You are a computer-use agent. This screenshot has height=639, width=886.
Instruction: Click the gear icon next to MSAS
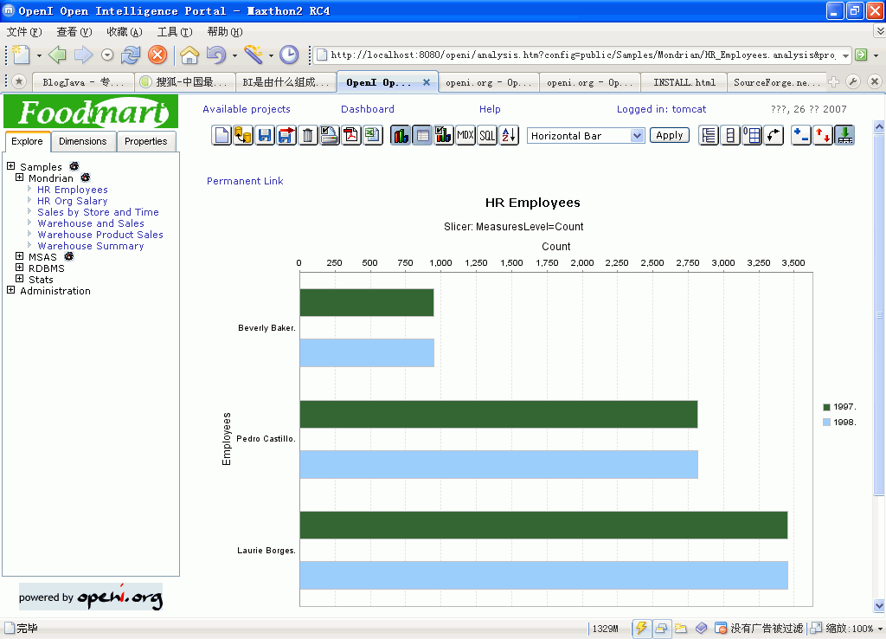[69, 256]
